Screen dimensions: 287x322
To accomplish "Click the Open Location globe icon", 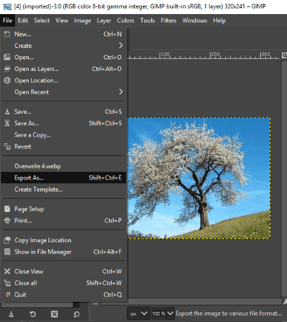I will click(x=7, y=80).
